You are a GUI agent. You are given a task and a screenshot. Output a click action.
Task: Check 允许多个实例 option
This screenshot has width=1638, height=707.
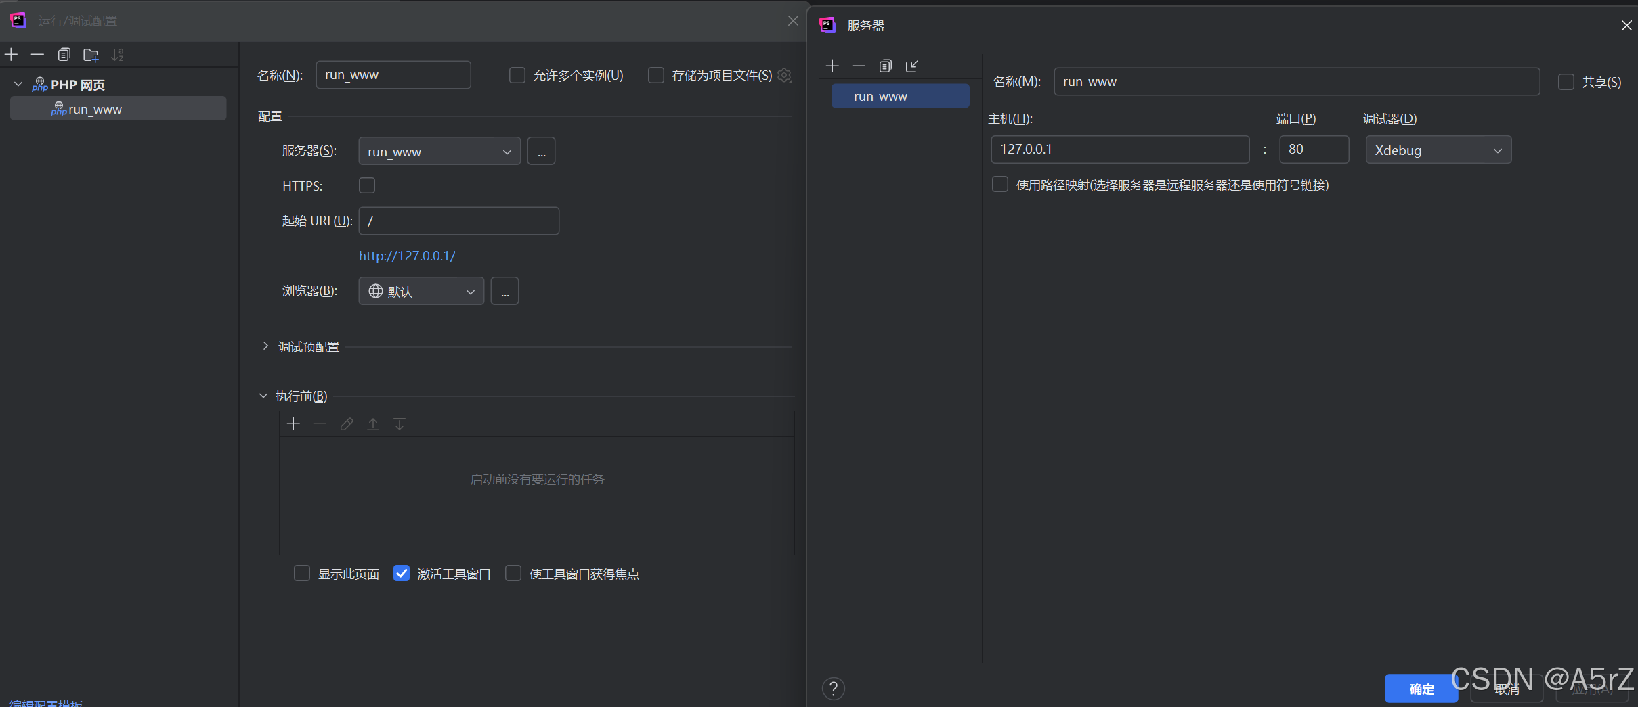click(x=517, y=75)
